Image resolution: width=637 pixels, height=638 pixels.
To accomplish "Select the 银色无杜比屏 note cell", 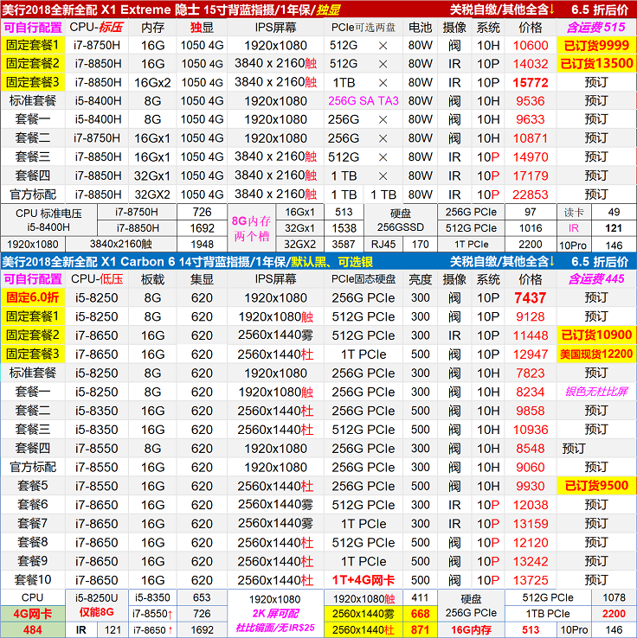I will point(595,392).
